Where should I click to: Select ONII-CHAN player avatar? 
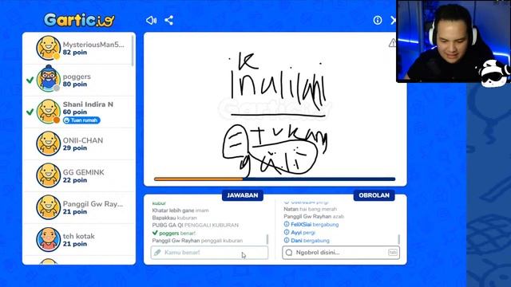click(x=48, y=143)
